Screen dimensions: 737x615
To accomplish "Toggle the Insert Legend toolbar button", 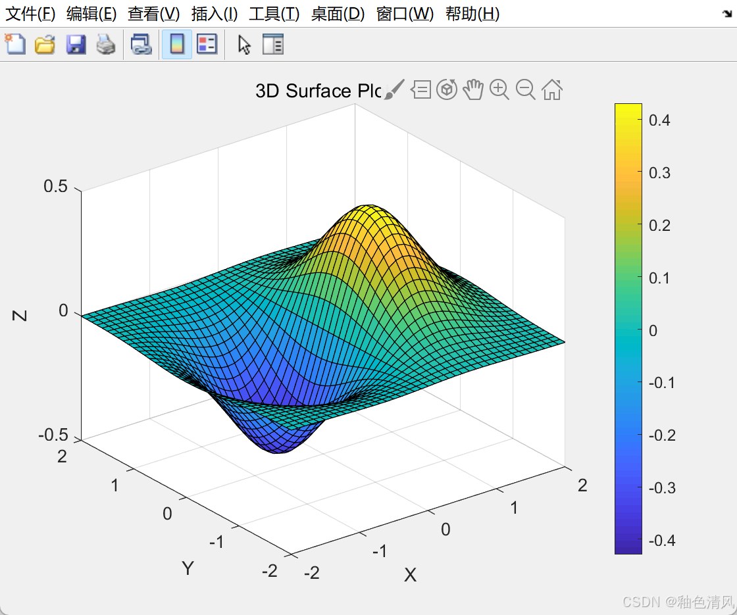I will coord(207,45).
